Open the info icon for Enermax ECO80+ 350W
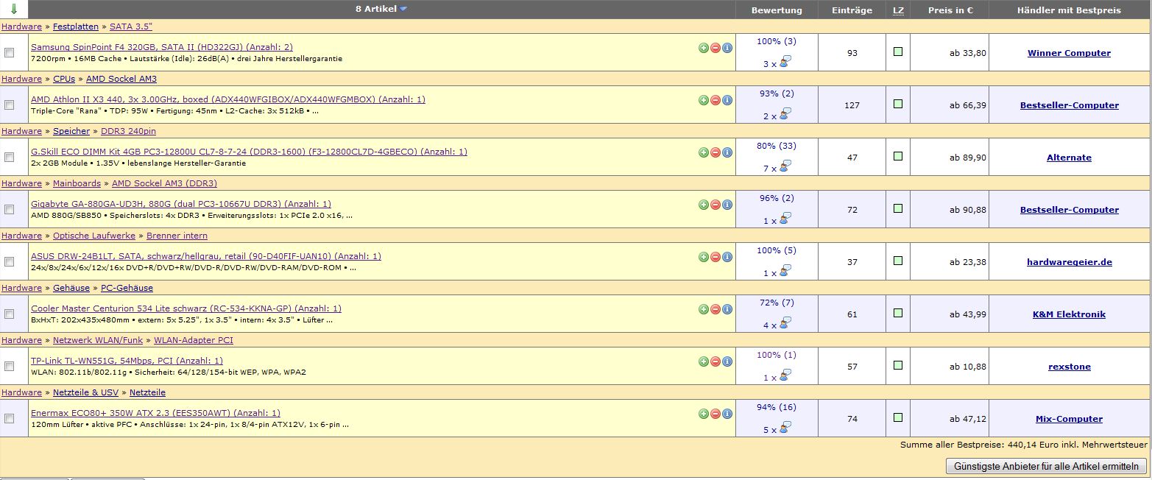The image size is (1152, 480). (727, 414)
